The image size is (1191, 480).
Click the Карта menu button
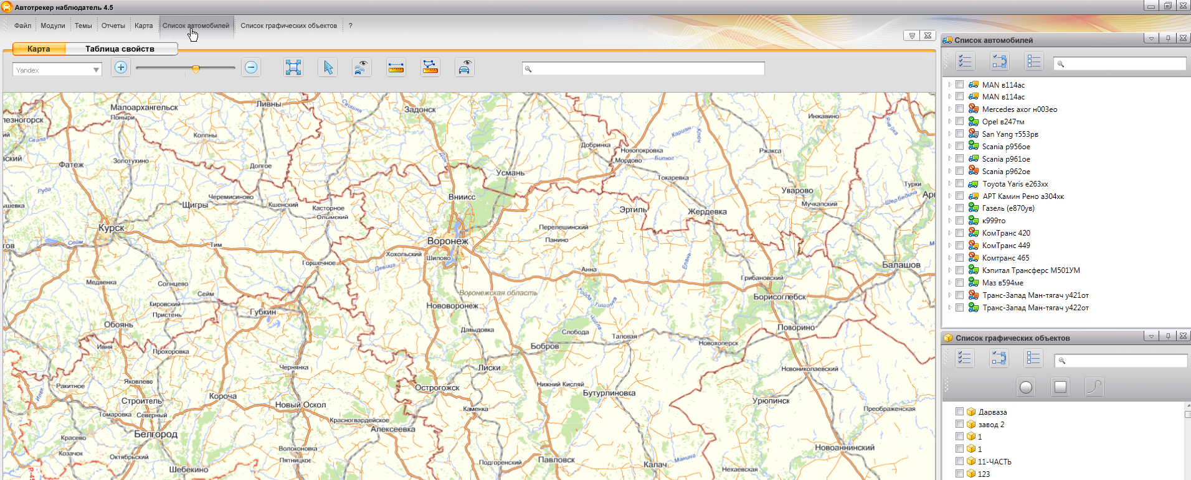[144, 25]
